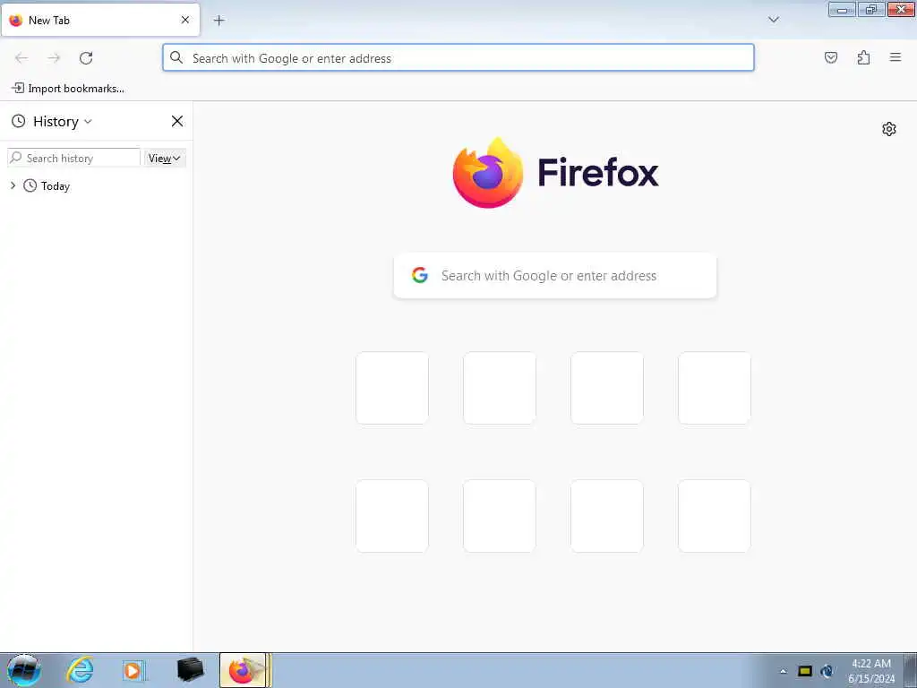The height and width of the screenshot is (688, 917).
Task: Click the Firefox logo on page
Action: (x=555, y=173)
